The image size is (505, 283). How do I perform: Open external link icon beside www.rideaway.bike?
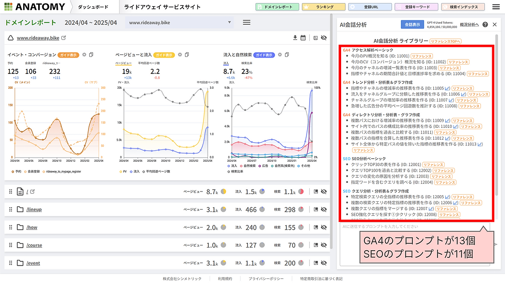point(63,38)
